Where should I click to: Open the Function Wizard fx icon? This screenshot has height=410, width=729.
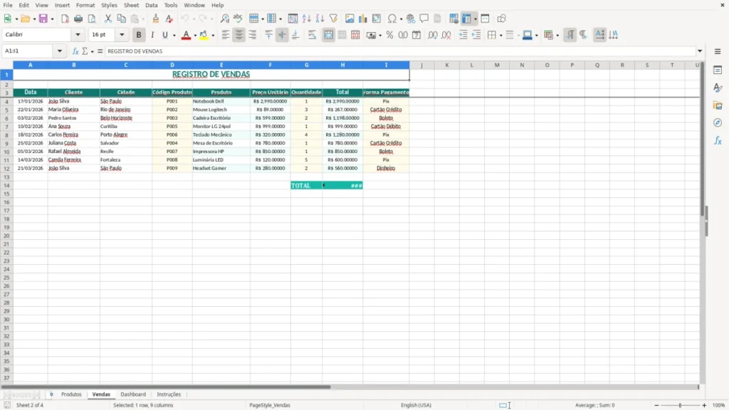75,51
